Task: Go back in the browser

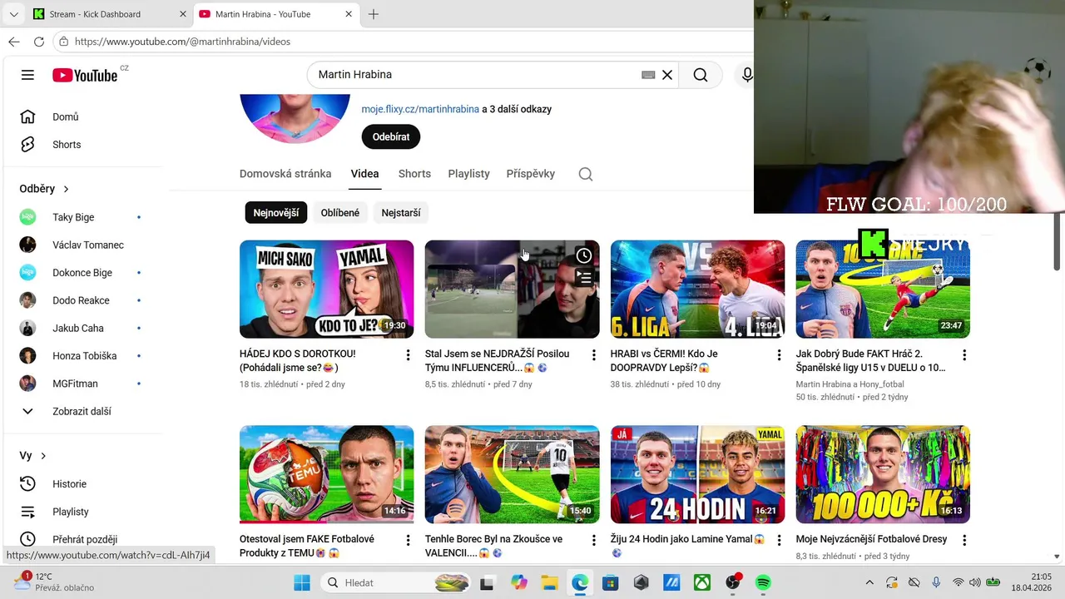Action: click(x=13, y=42)
